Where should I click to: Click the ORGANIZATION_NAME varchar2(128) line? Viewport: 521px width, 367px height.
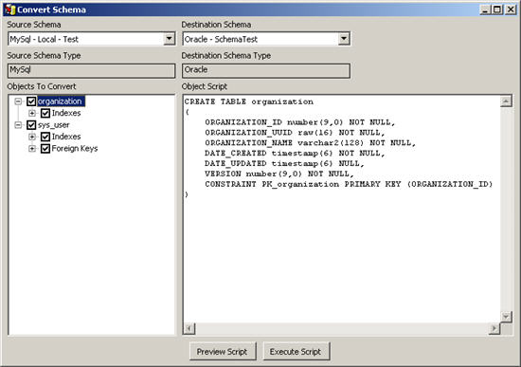311,143
